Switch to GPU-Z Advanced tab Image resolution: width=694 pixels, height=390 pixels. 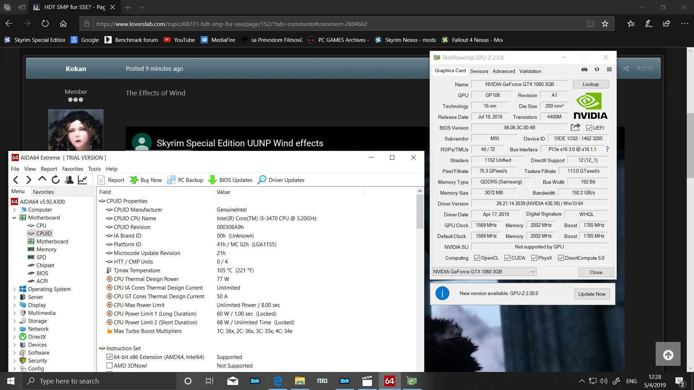[x=504, y=71]
